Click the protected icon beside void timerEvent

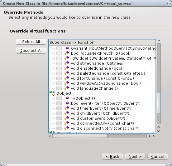pyautogui.click(x=67, y=108)
